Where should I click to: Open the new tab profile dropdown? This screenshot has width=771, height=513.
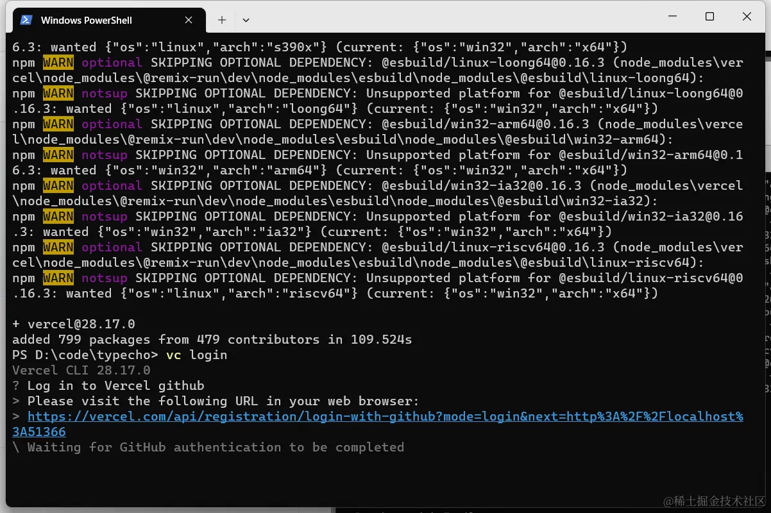pyautogui.click(x=246, y=20)
